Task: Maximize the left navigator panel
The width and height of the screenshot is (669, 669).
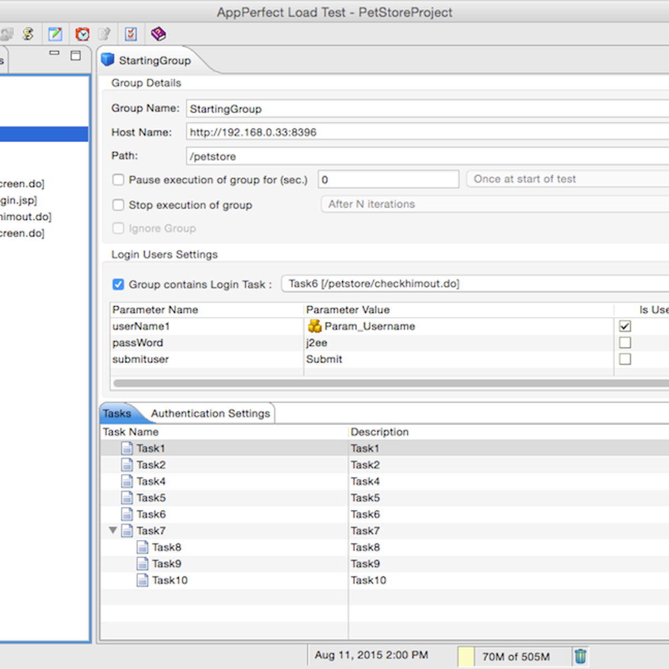Action: coord(76,55)
